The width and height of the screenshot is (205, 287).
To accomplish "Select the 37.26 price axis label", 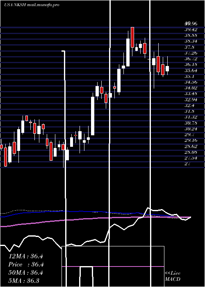I will click(191, 53).
